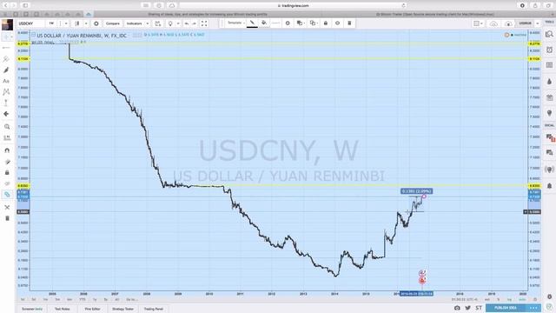Click the Publish Idea button

[x=505, y=308]
